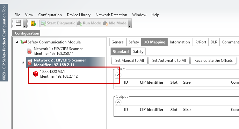Open the File menu
The image size is (239, 129).
pyautogui.click(x=17, y=15)
